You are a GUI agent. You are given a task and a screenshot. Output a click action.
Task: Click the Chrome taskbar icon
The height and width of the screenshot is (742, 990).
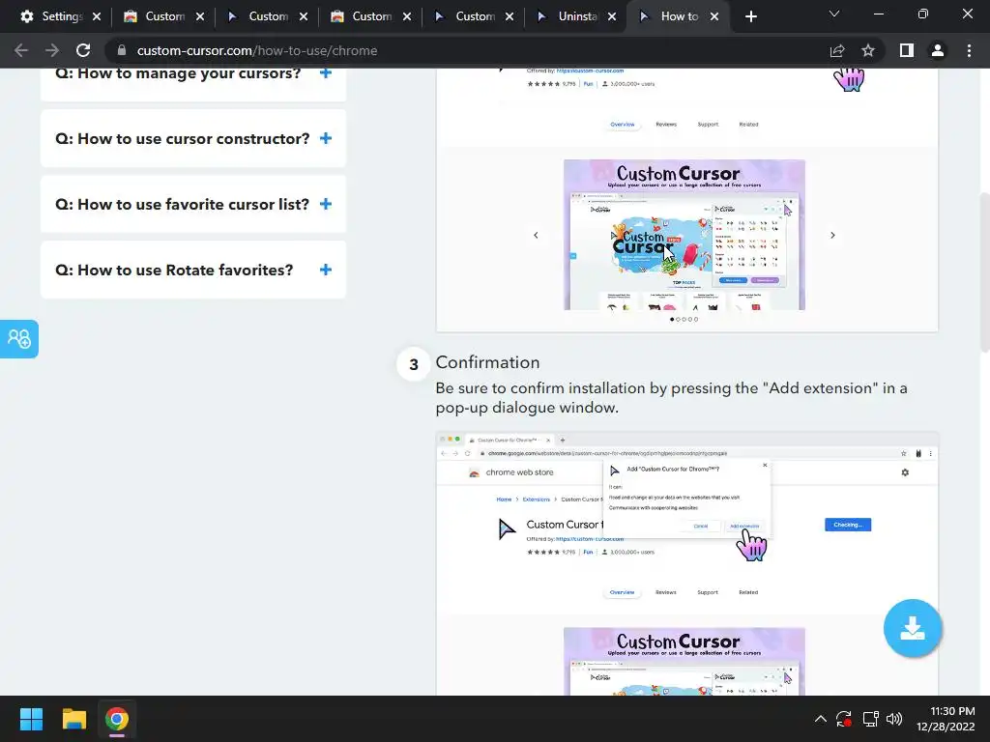click(x=117, y=719)
